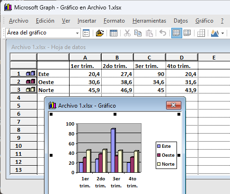Select cell with value 90
Viewport: 230px width, 194px height.
click(x=150, y=74)
